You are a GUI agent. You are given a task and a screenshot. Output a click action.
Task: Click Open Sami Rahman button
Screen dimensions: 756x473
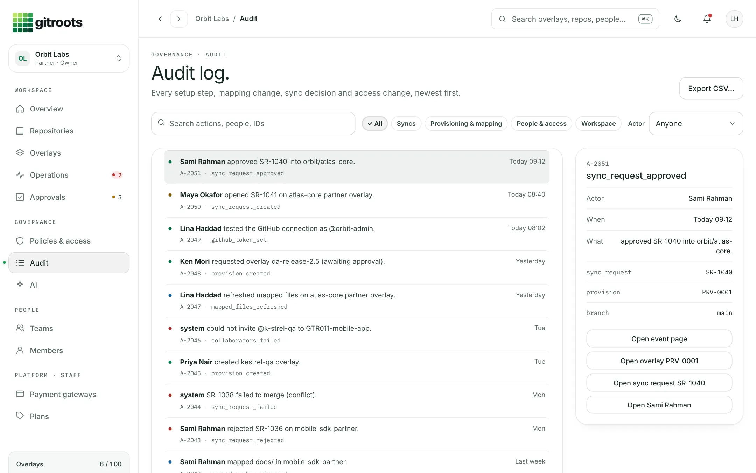click(x=659, y=405)
